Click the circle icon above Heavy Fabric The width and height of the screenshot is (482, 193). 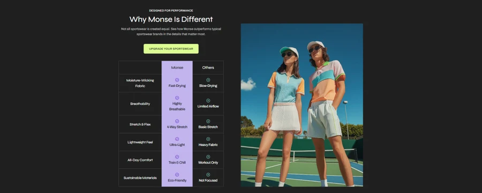(x=208, y=139)
